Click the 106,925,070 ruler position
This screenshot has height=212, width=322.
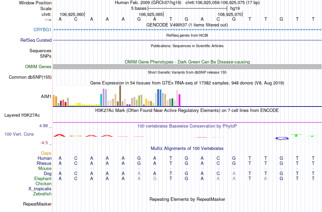coord(229,15)
